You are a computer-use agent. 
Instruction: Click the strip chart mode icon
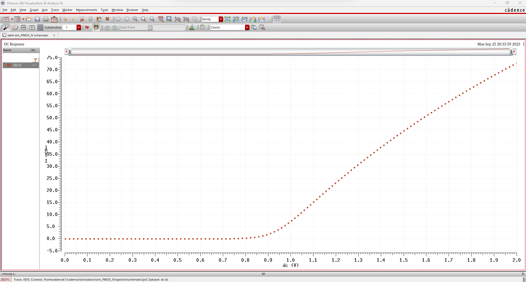point(227,19)
